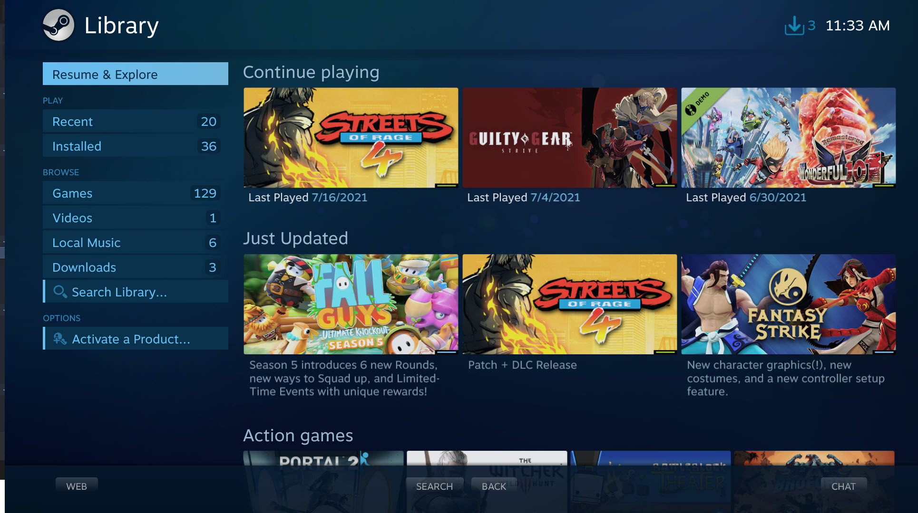918x513 pixels.
Task: Click the Library title text
Action: 121,26
